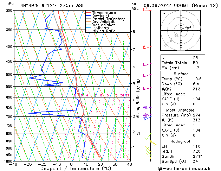The width and height of the screenshot is (221, 171).
Task: Click the CAPE (J) row under Most Unstable
Action: point(183,130)
